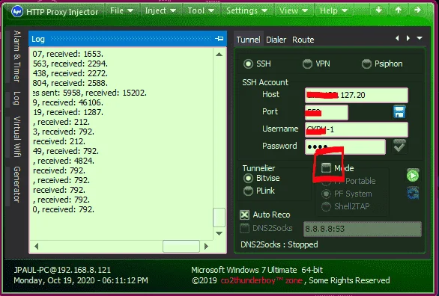Screen dimensions: 439x296
Task: Select PF System radio option
Action: [326, 194]
